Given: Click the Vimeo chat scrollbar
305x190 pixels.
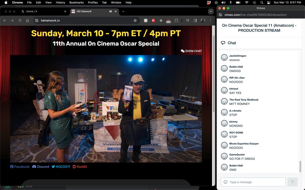Looking at the screenshot, I should click(x=301, y=166).
